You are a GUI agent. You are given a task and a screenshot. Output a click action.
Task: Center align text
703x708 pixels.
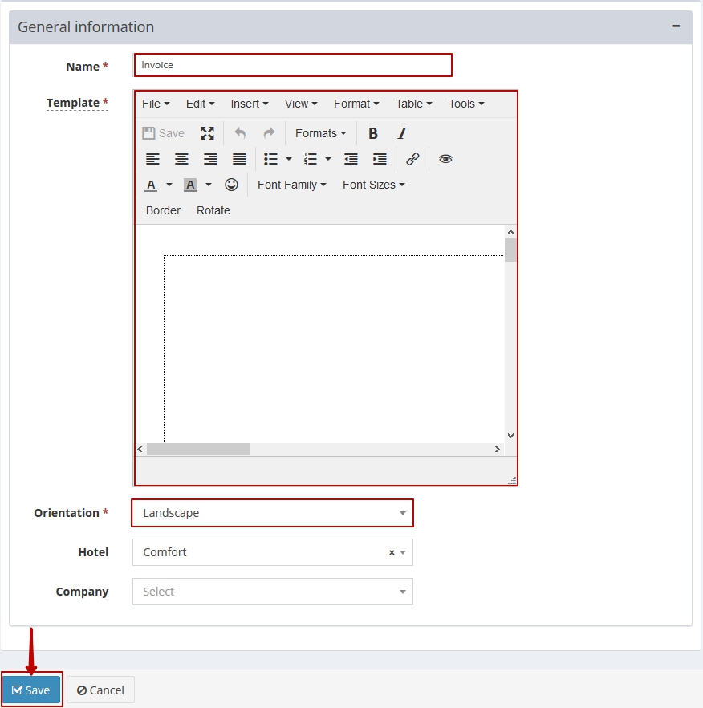tap(181, 159)
